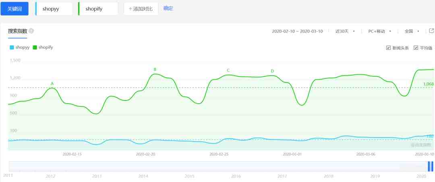Click the shopify keyword input field

coord(99,9)
